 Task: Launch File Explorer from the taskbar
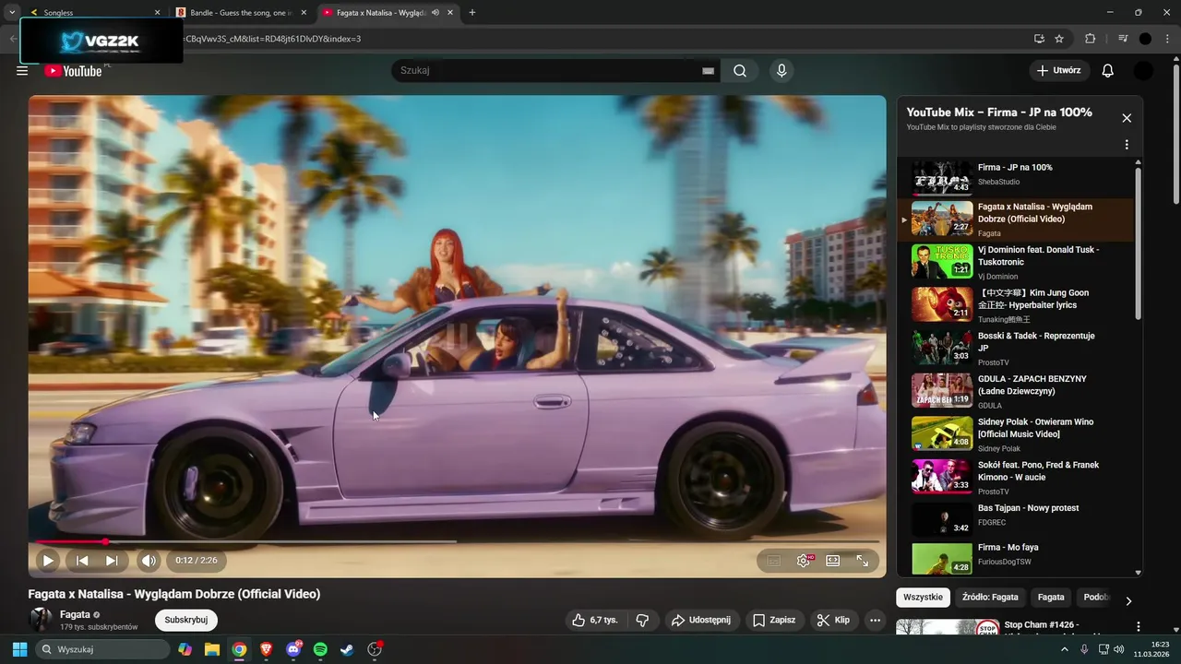(x=212, y=649)
